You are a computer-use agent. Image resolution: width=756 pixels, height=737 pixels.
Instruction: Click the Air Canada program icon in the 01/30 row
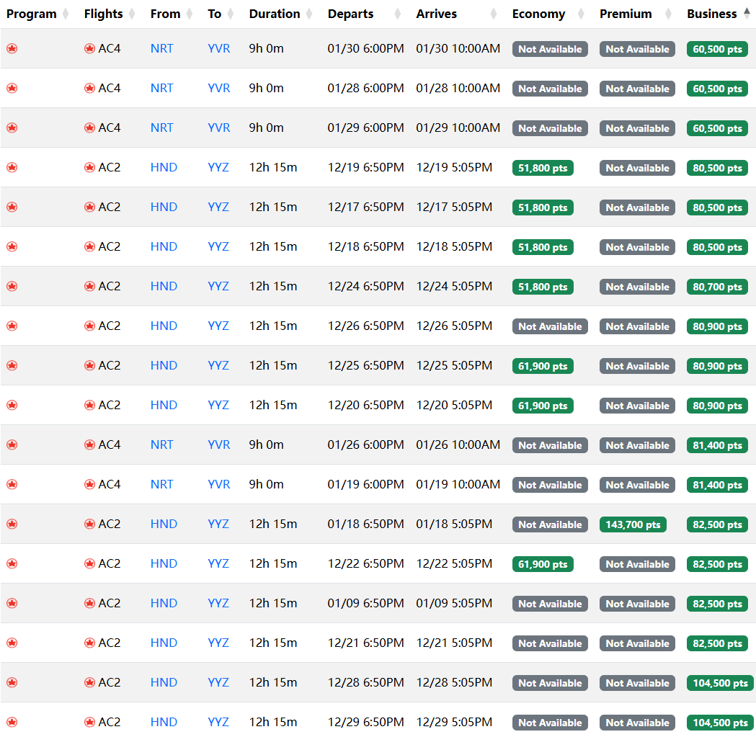tap(12, 49)
